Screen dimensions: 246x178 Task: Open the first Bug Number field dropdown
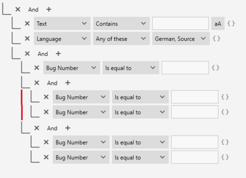point(71,68)
